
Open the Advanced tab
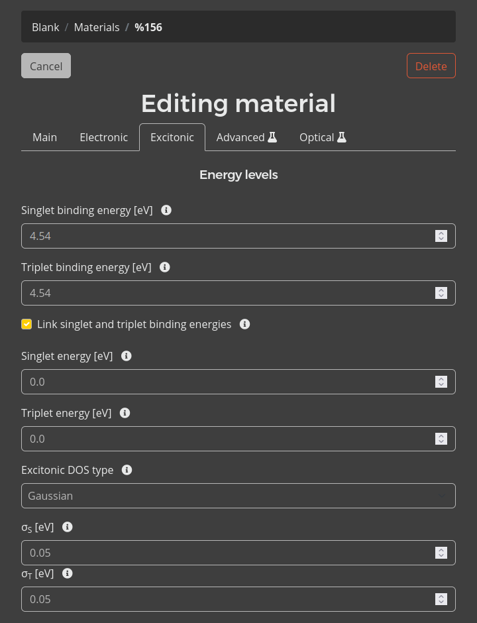(246, 137)
